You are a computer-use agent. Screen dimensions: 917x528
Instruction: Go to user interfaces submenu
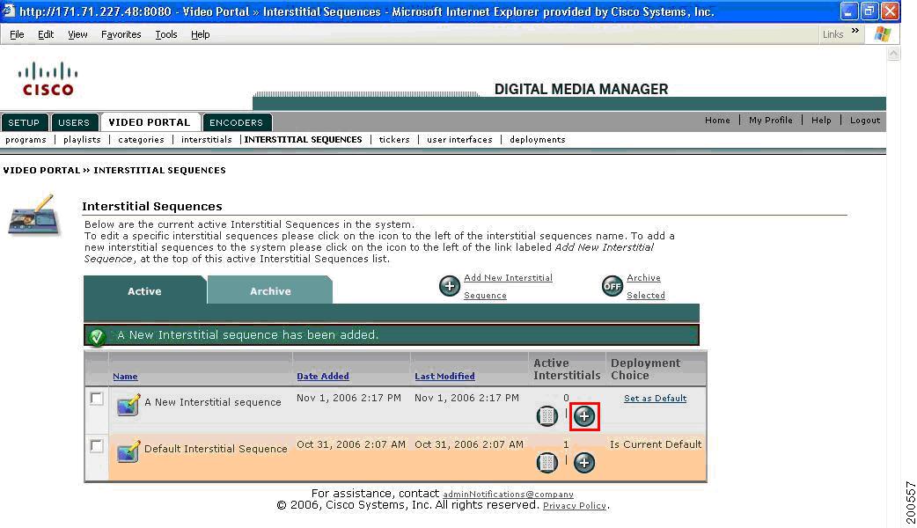[459, 140]
